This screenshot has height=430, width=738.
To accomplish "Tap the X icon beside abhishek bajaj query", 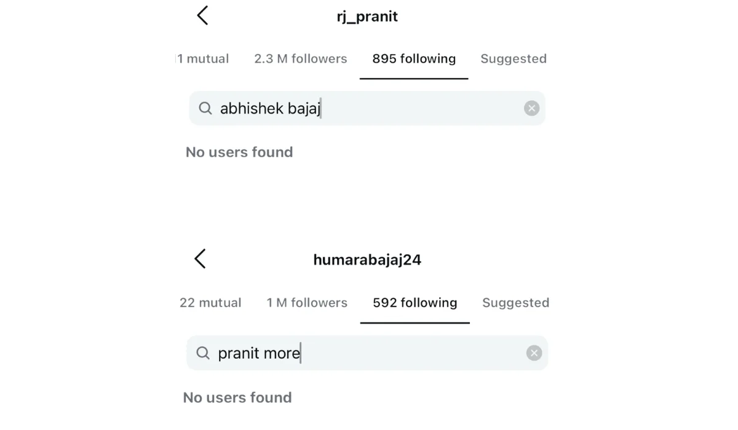I will 531,107.
